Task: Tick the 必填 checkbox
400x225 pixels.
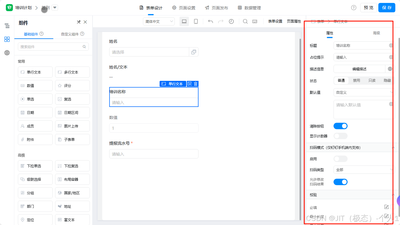Action: [393, 207]
